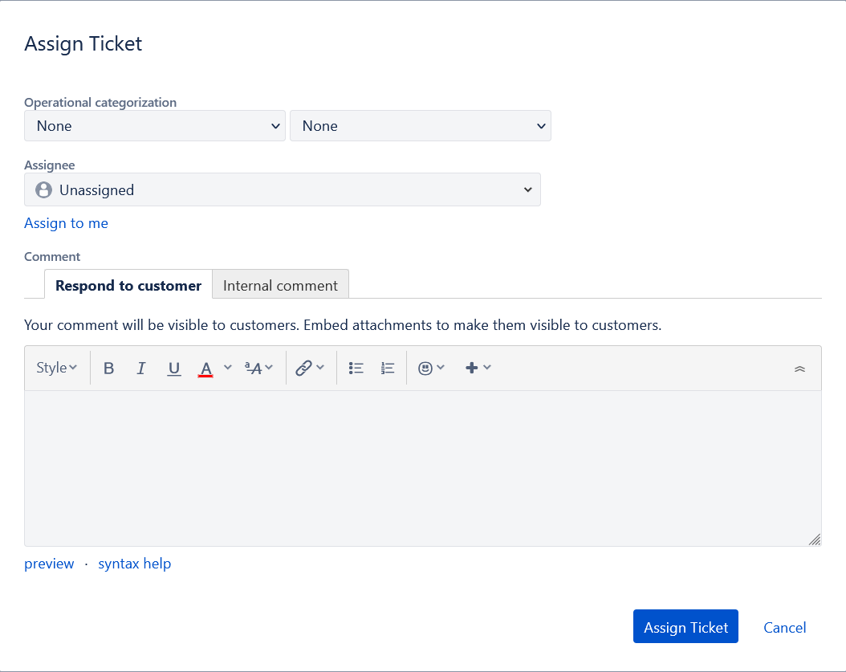Insert a link using the chain icon

click(303, 369)
